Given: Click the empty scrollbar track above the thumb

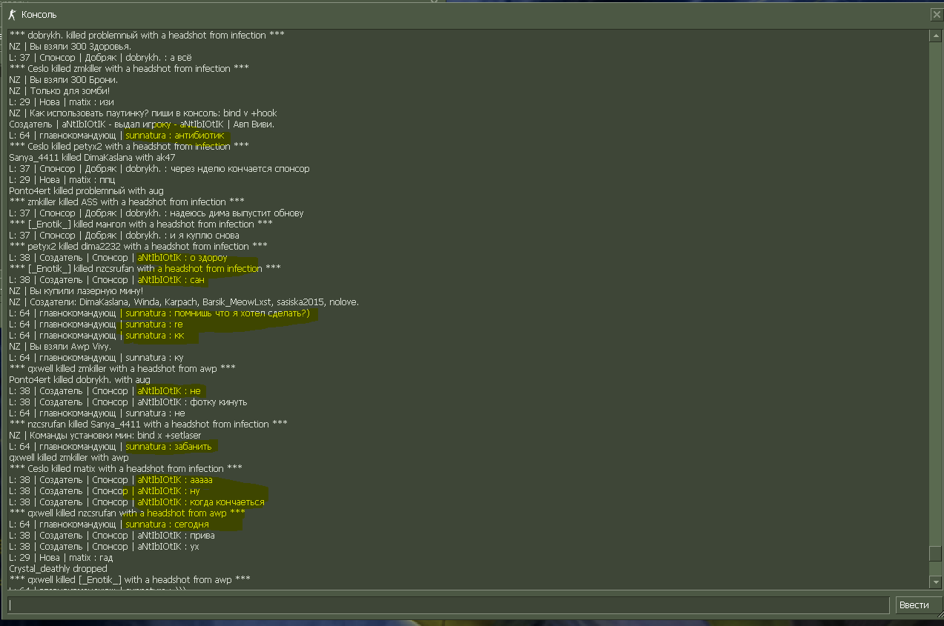Looking at the screenshot, I should 935,296.
